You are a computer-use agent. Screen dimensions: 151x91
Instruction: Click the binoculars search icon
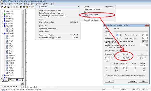point(23,83)
